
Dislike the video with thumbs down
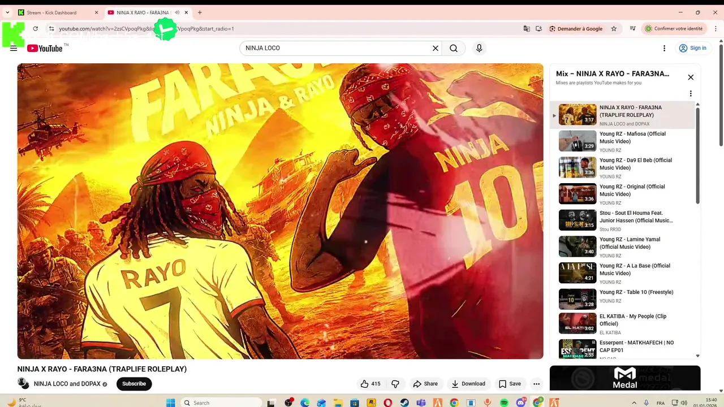click(395, 384)
